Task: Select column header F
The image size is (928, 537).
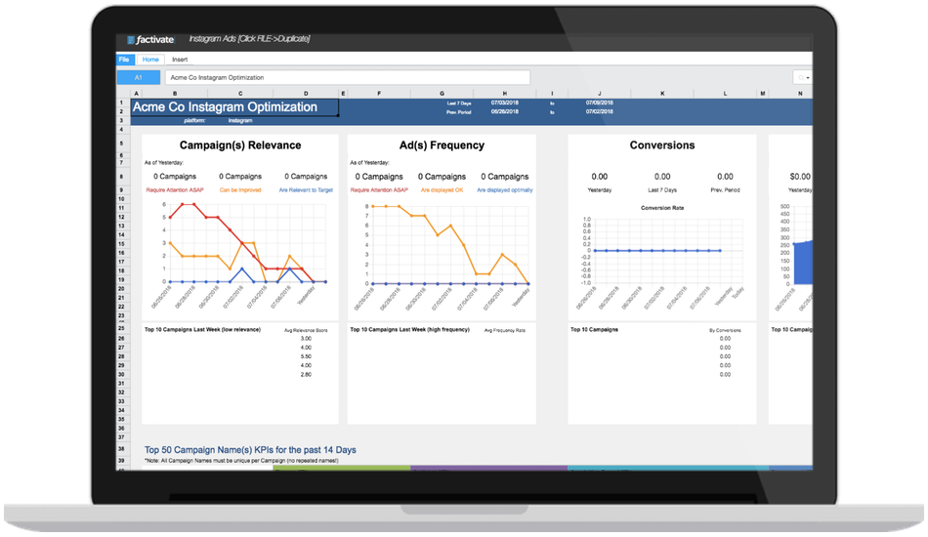Action: pos(379,94)
